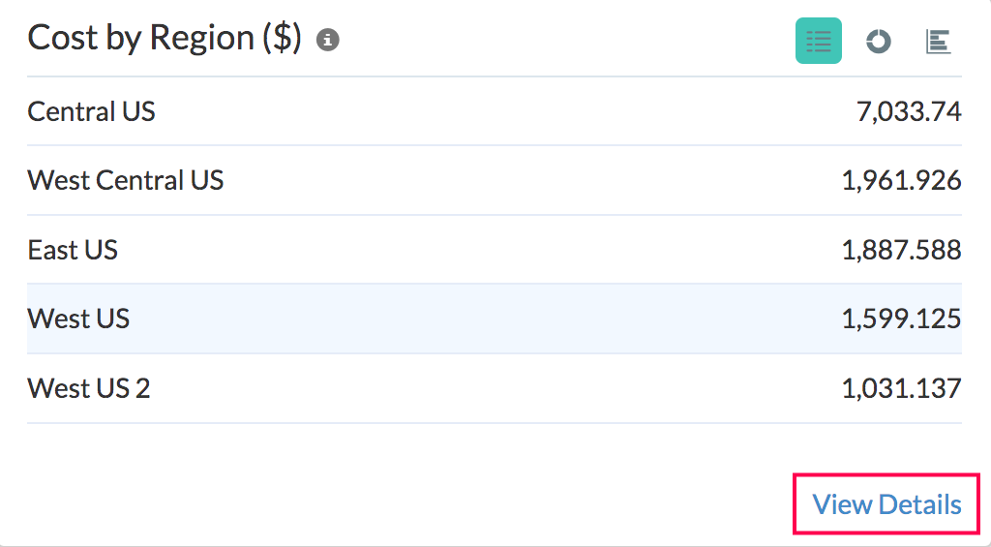Click the 1,031.137 cost value

(901, 388)
